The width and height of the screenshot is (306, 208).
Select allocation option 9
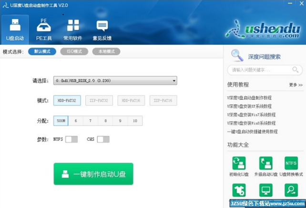(120, 121)
